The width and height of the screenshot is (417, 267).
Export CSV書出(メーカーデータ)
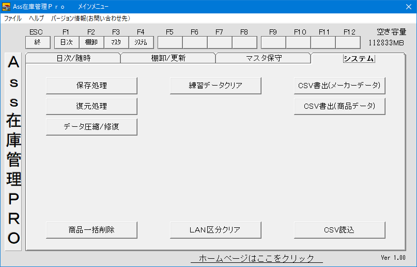click(339, 86)
